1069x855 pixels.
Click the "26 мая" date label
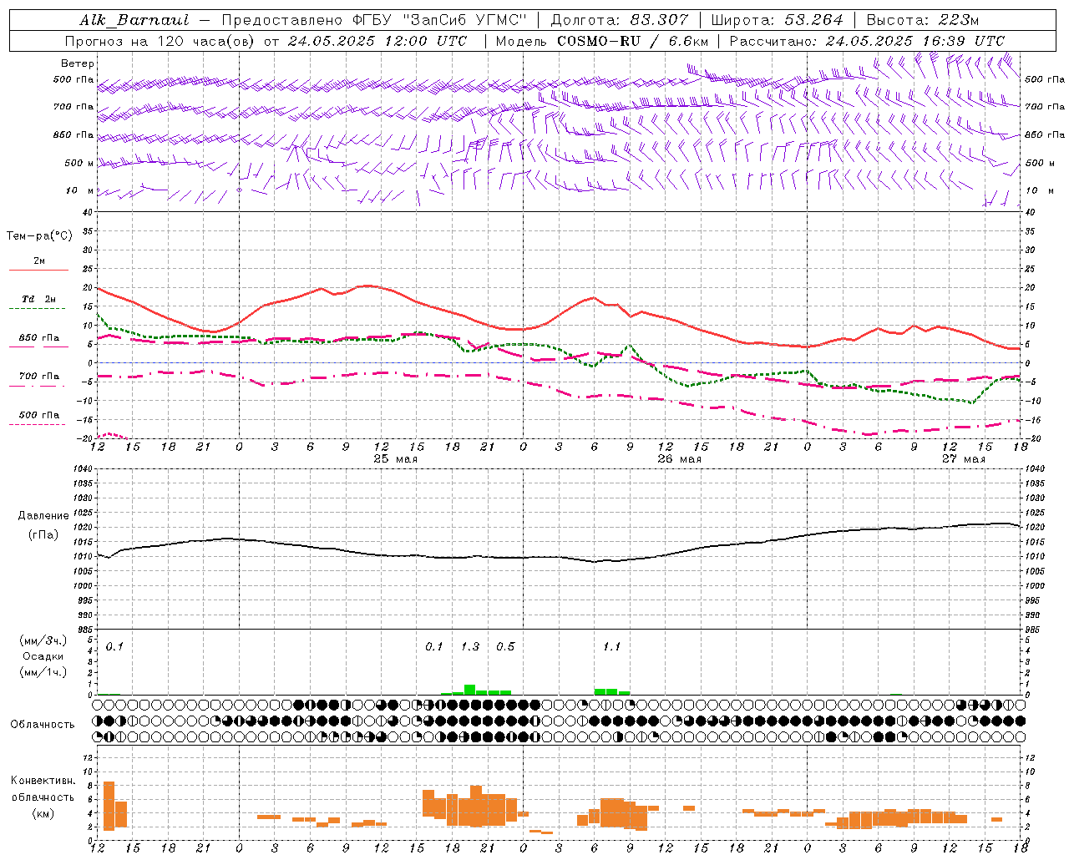click(x=679, y=459)
